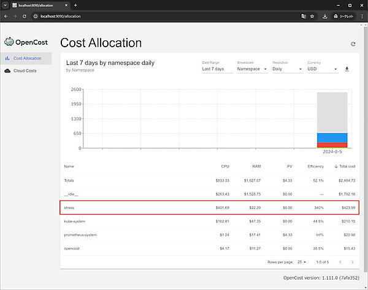Click the refresh icon beside Cost Allocation

coord(353,44)
